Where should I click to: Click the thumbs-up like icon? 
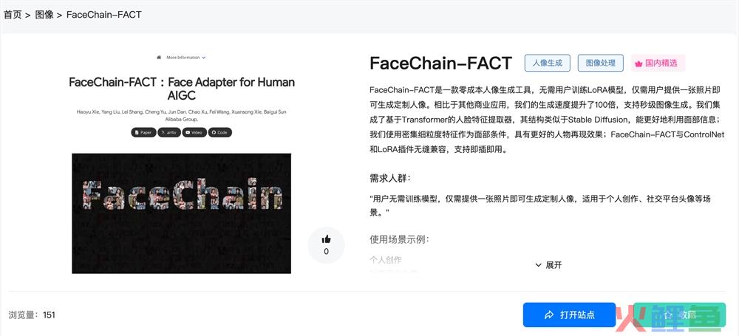[326, 239]
